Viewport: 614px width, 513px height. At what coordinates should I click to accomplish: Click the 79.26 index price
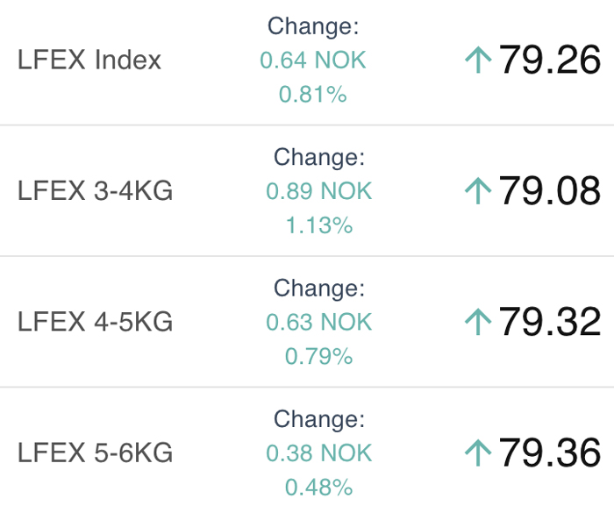pyautogui.click(x=549, y=60)
